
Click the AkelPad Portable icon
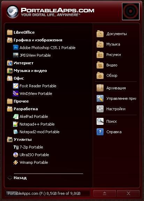pyautogui.click(x=16, y=116)
